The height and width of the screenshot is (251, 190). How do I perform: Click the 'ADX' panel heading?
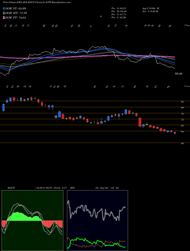pyautogui.click(x=73, y=188)
